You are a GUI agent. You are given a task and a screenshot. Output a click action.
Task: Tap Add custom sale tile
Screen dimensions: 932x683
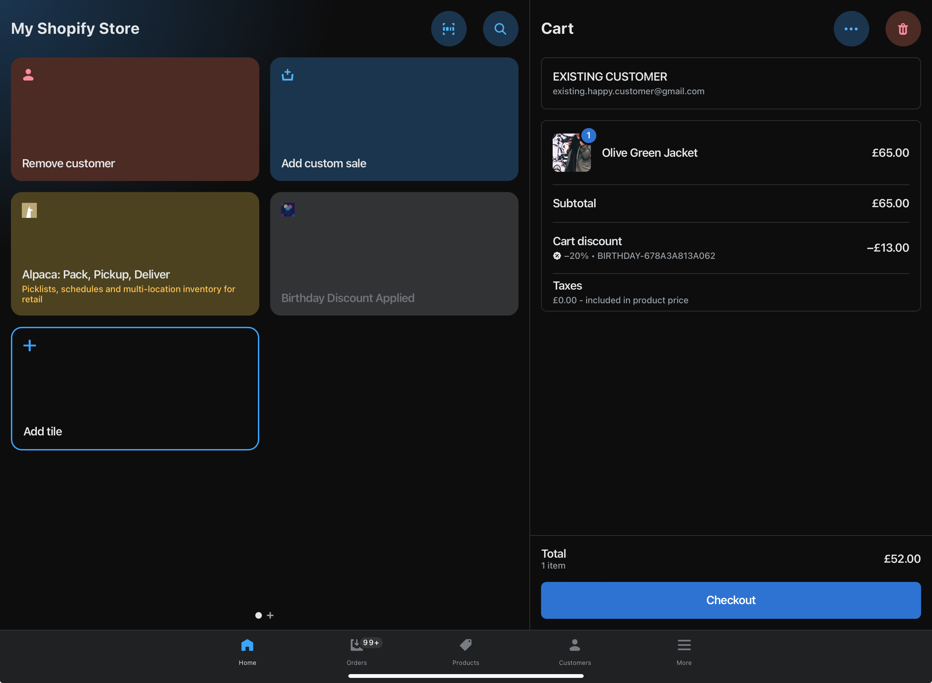(394, 119)
